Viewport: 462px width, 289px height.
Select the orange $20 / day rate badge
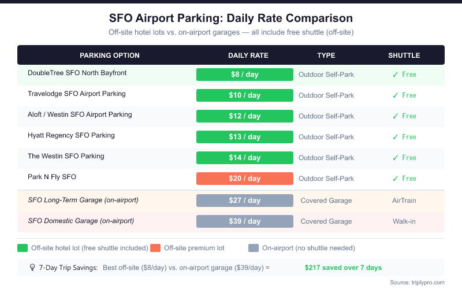pyautogui.click(x=244, y=179)
